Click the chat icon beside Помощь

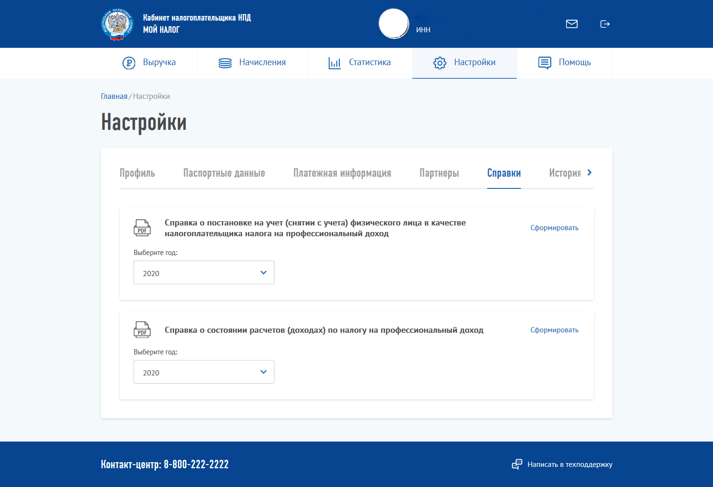pyautogui.click(x=544, y=63)
